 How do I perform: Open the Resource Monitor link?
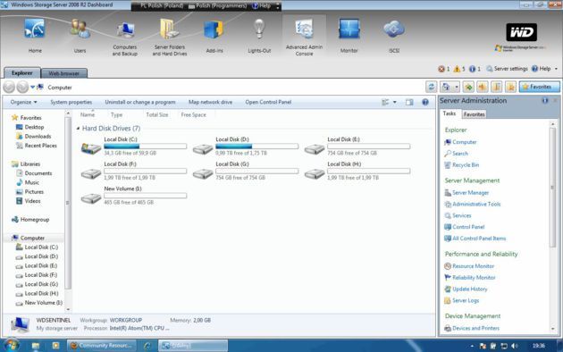click(473, 266)
